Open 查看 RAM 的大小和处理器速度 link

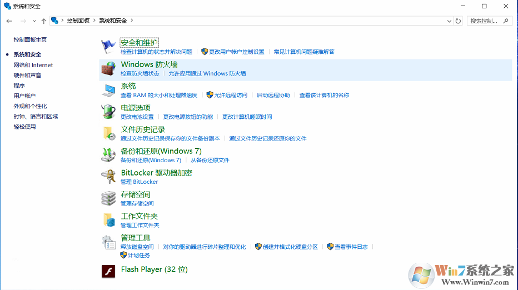(159, 95)
